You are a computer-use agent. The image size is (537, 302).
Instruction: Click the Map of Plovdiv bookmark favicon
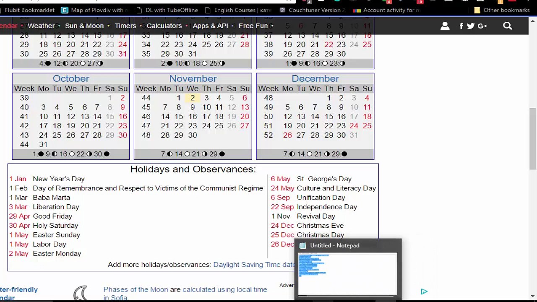(64, 10)
